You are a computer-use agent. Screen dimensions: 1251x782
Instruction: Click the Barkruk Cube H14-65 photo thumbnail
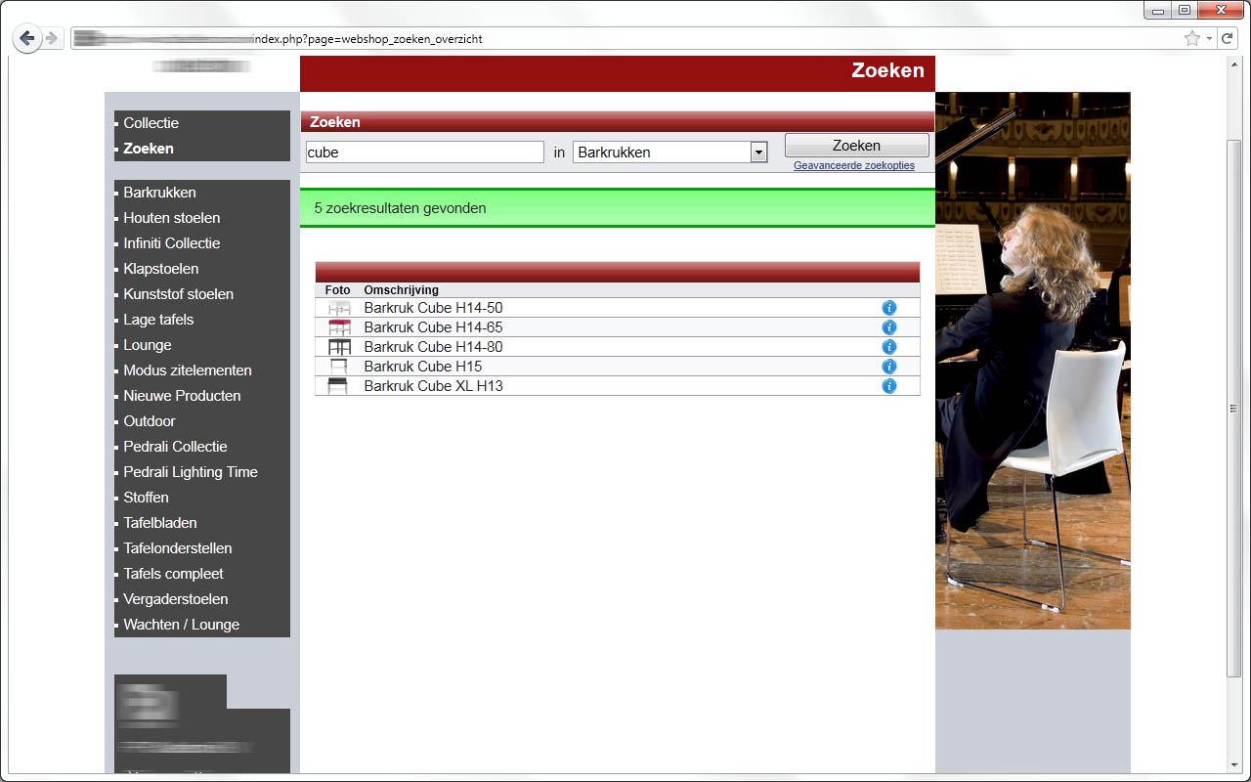click(338, 327)
